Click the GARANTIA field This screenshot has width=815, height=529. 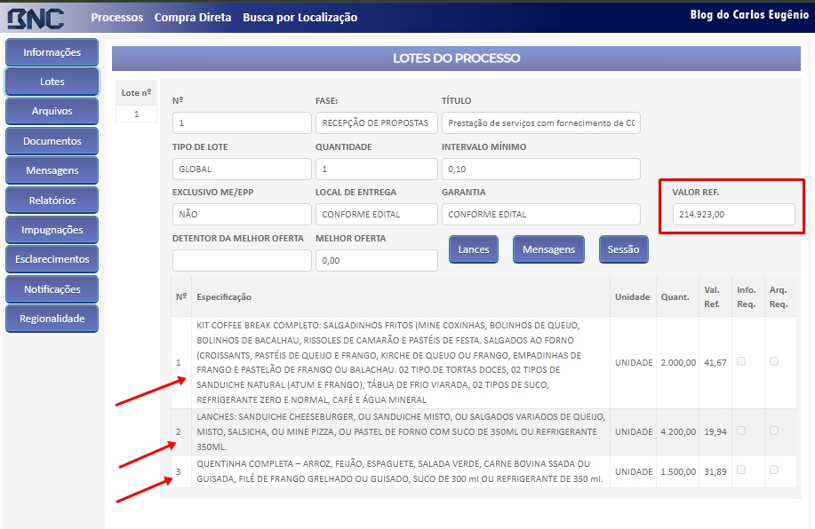pyautogui.click(x=540, y=215)
